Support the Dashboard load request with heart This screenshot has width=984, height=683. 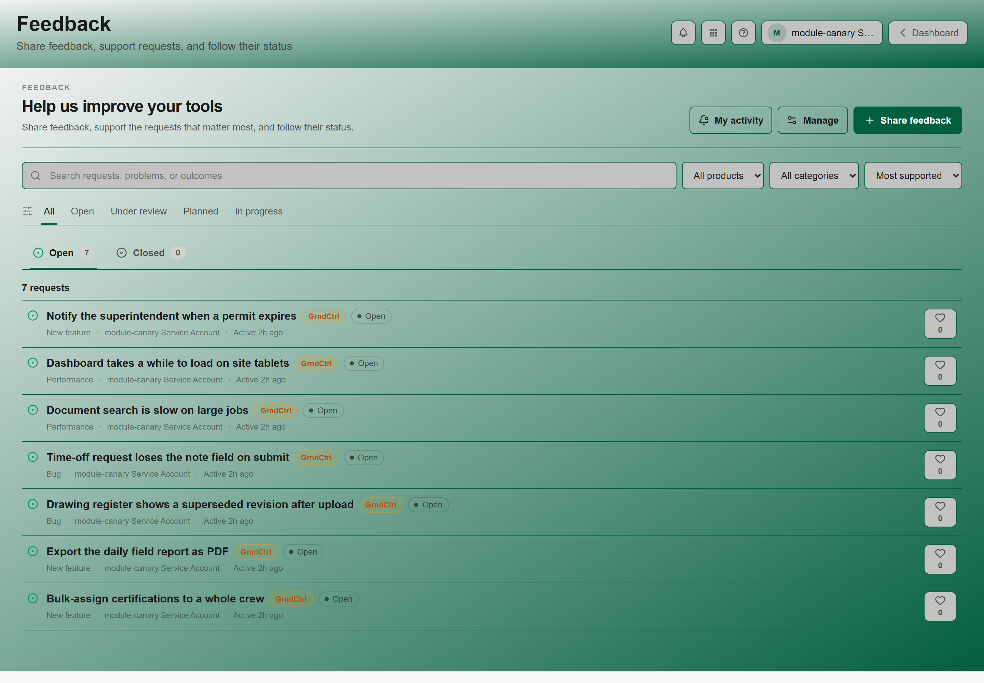click(x=940, y=371)
